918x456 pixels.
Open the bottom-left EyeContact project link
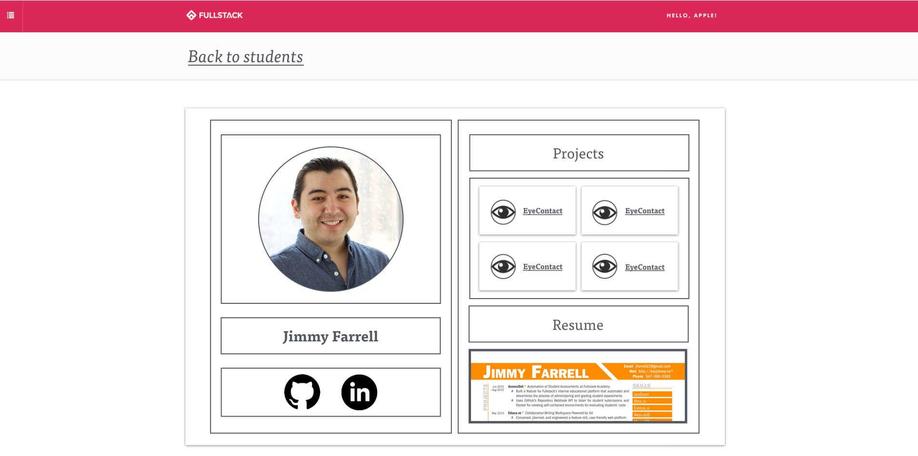542,267
